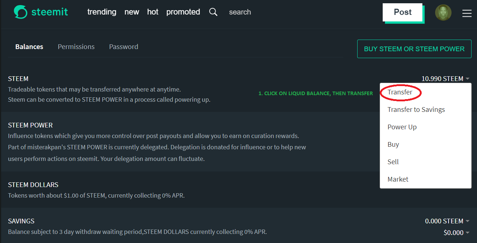The width and height of the screenshot is (477, 243).
Task: Open the hamburger main menu
Action: tap(467, 13)
